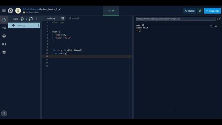Add a new file icon

point(22,19)
